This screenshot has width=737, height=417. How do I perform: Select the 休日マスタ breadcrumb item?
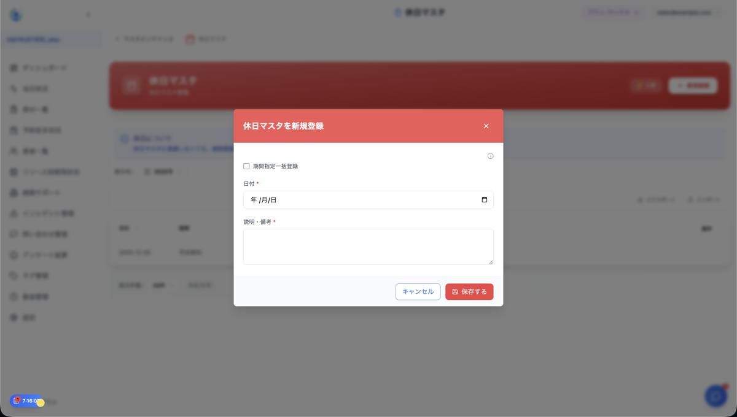pyautogui.click(x=206, y=39)
